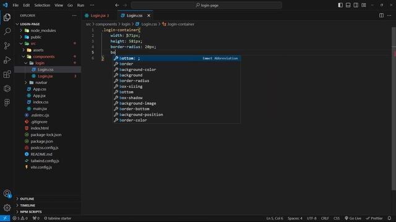396x222 pixels.
Task: Click the login-page search box
Action: [x=206, y=5]
